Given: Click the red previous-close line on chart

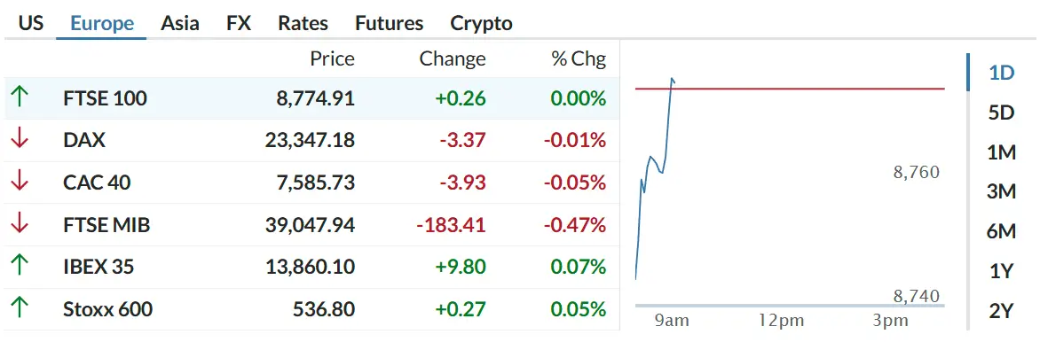Looking at the screenshot, I should 789,88.
